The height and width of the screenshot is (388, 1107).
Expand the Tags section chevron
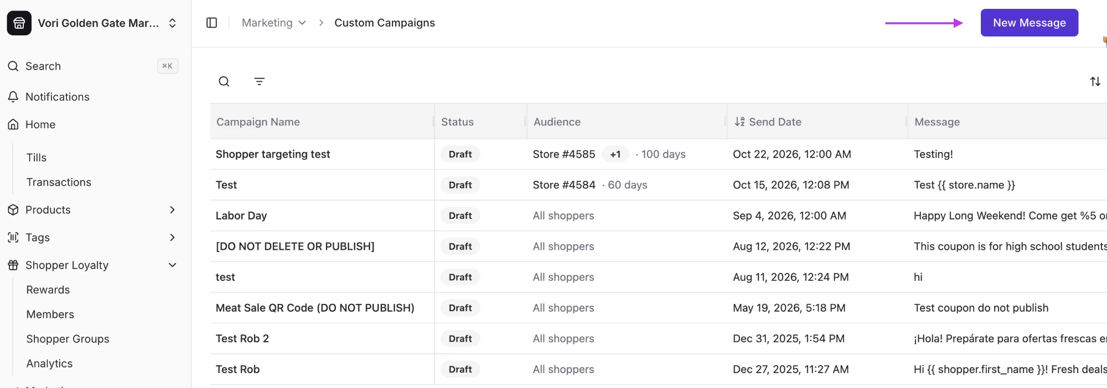172,238
